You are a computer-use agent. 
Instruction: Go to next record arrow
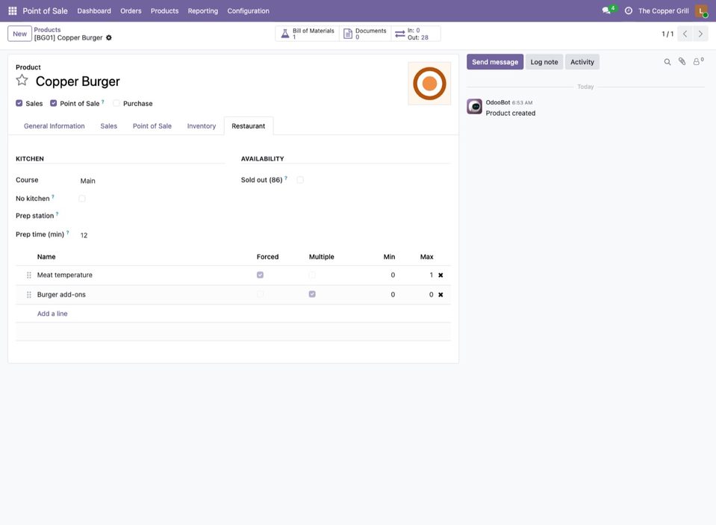pyautogui.click(x=700, y=34)
